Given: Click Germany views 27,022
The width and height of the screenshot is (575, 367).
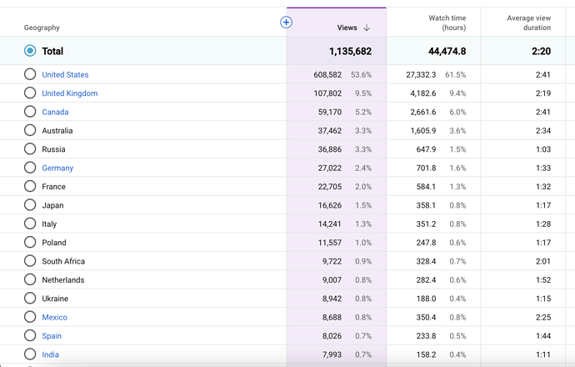Looking at the screenshot, I should tap(330, 168).
